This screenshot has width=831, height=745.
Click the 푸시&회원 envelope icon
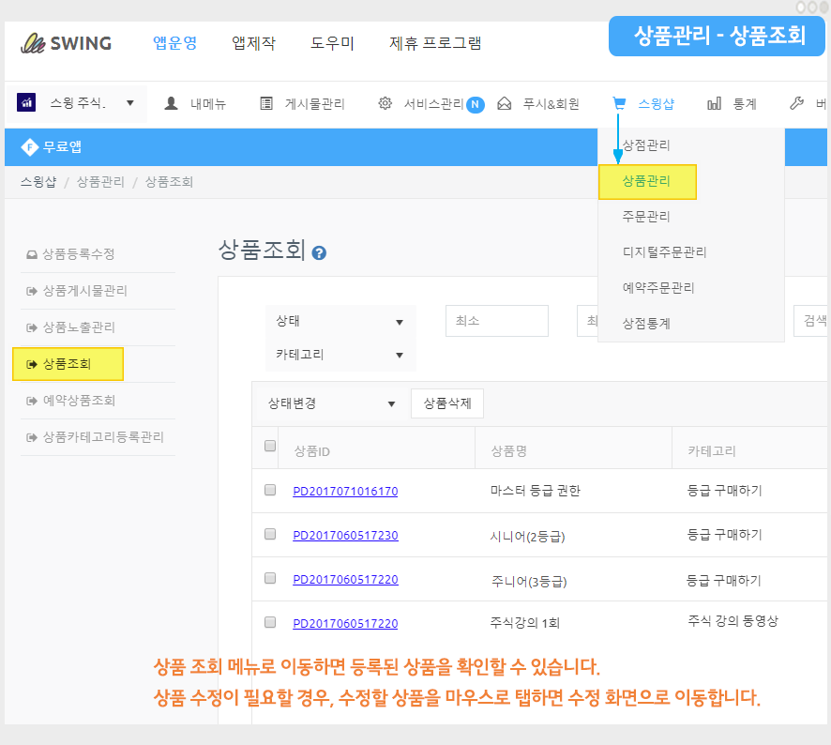point(505,103)
